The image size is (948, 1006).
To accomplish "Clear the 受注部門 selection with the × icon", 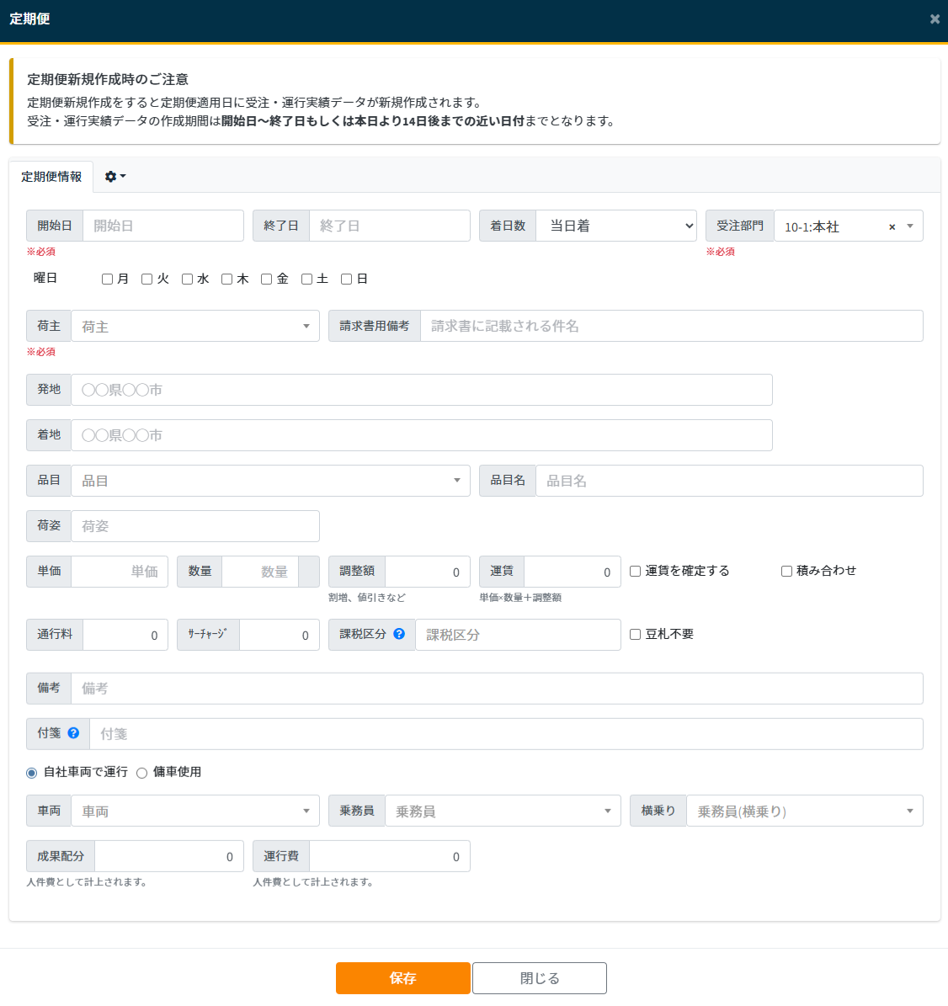I will click(x=892, y=226).
